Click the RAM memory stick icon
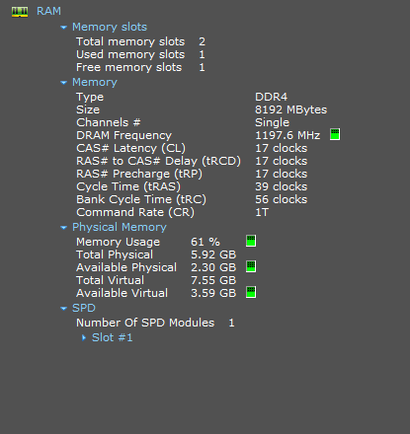The image size is (410, 434). (20, 12)
